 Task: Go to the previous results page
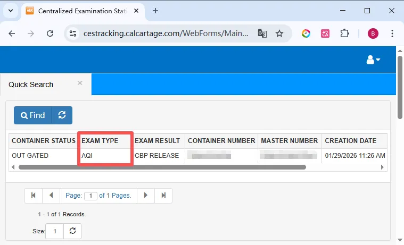(x=51, y=196)
